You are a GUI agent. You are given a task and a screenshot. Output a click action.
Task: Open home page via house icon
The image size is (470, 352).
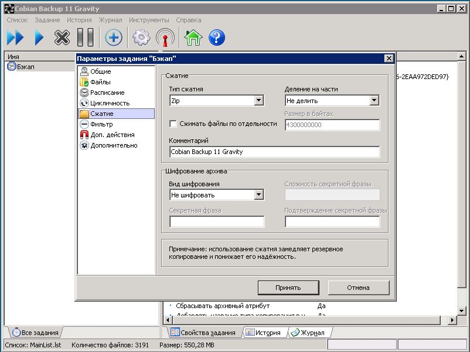point(193,37)
